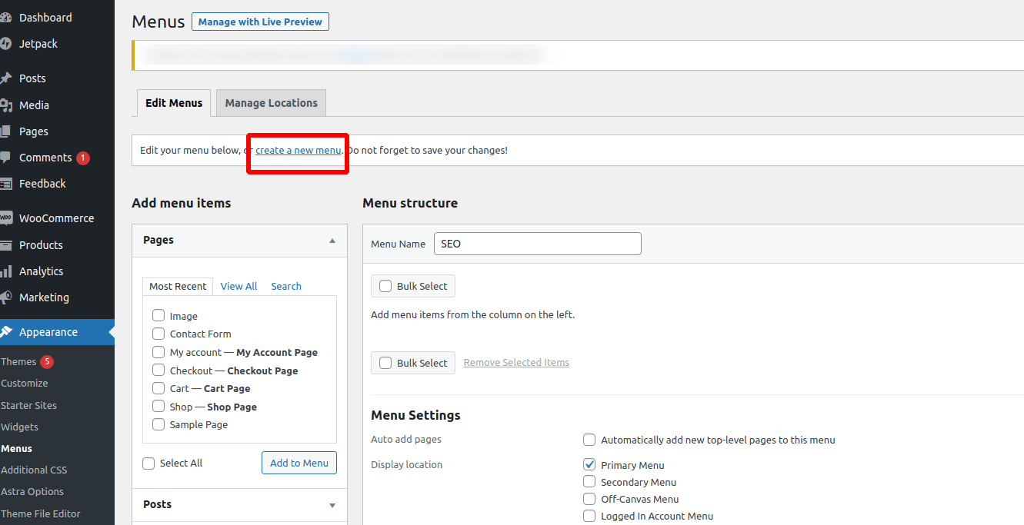Click the Menu Name input field
Image resolution: width=1024 pixels, height=525 pixels.
coord(538,244)
